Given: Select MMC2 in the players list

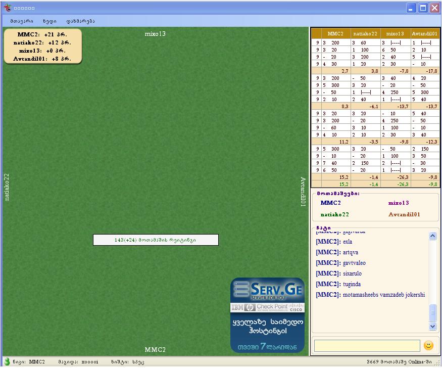Looking at the screenshot, I should [331, 203].
